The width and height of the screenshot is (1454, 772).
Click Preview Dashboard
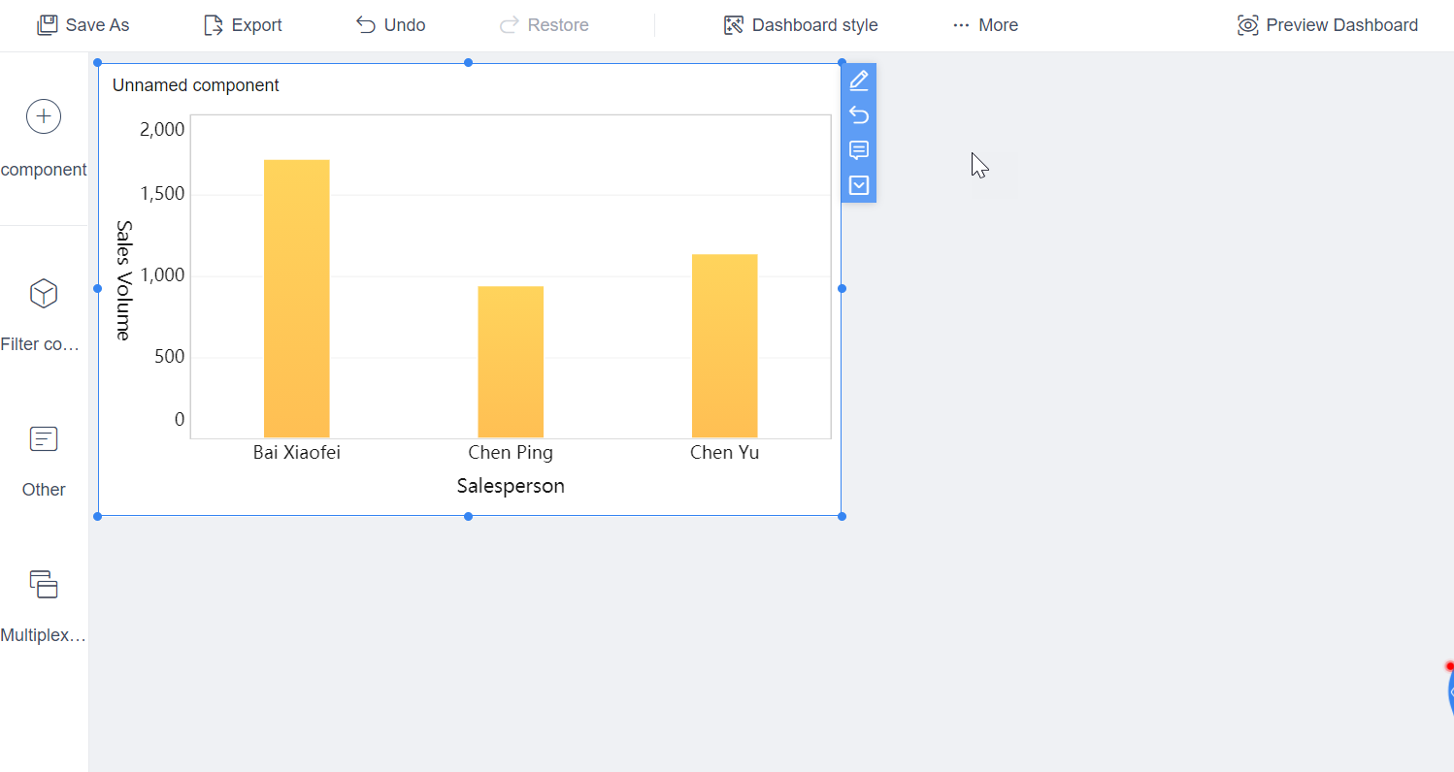1328,25
